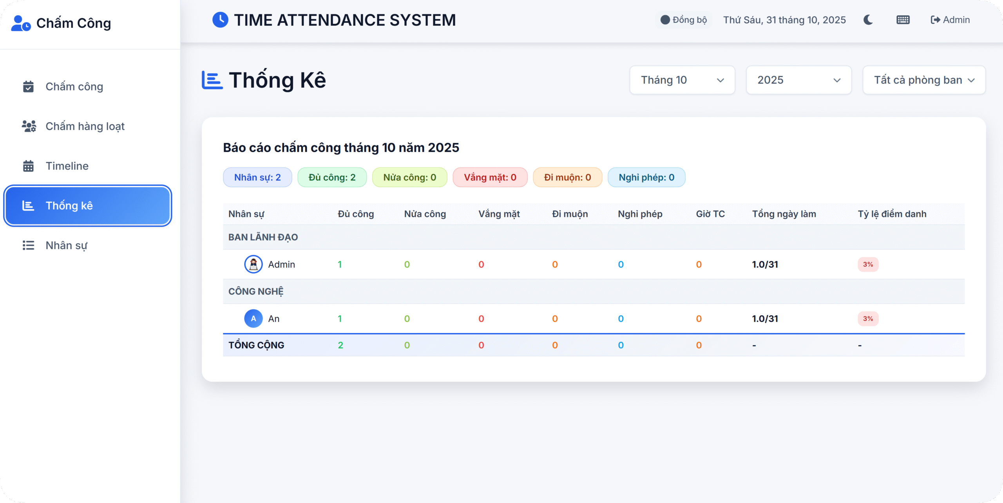This screenshot has width=1003, height=503.
Task: Expand Tất cả phòng ban dropdown
Action: (923, 80)
